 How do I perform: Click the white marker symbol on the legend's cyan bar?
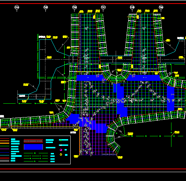coord(61,145)
